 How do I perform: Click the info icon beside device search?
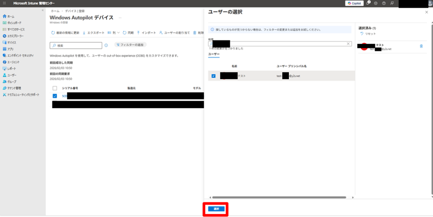pos(106,45)
